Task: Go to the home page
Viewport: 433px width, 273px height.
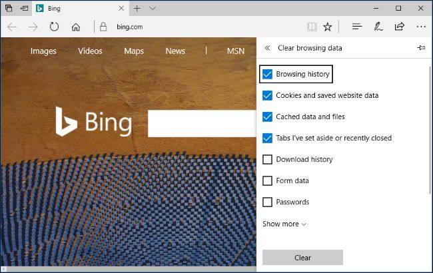Action: point(76,27)
